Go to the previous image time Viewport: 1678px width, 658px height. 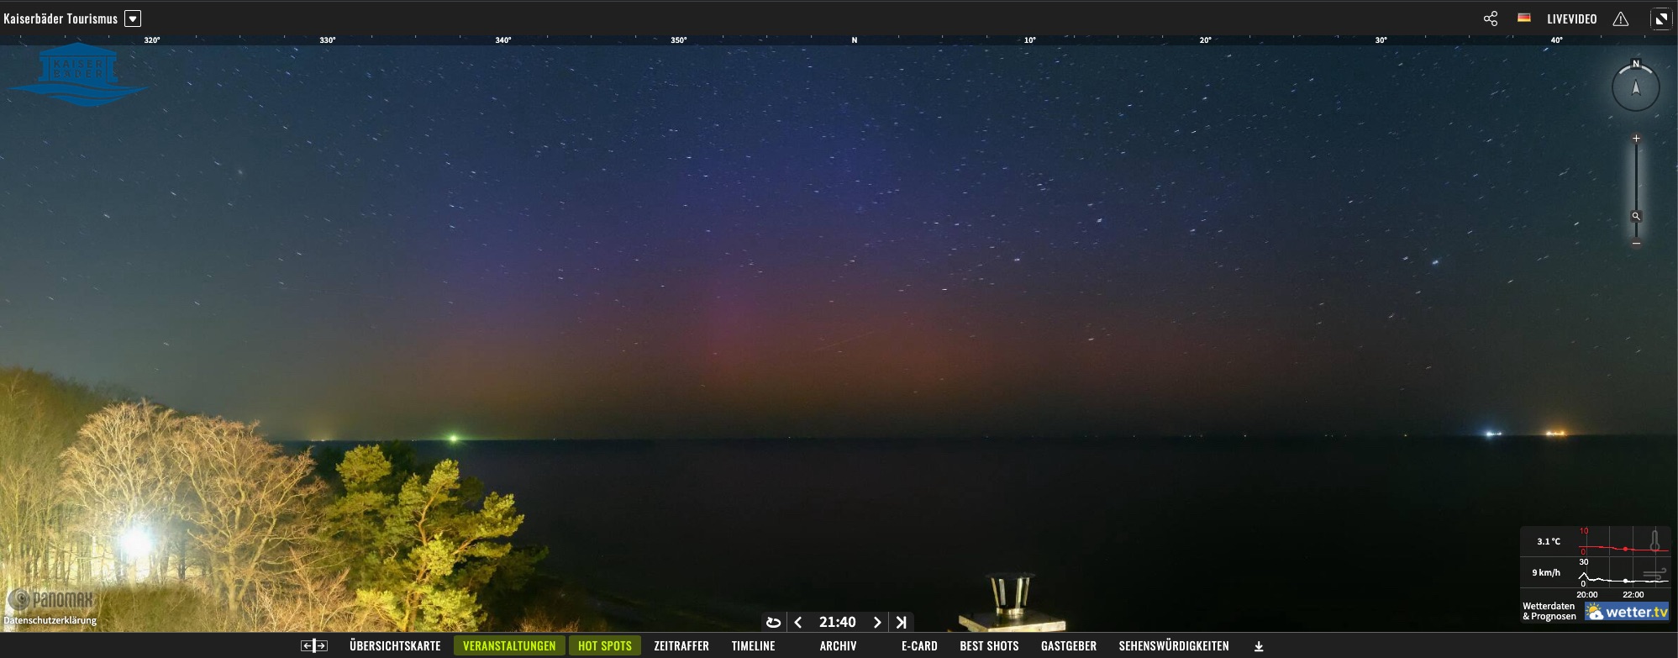[x=798, y=622]
